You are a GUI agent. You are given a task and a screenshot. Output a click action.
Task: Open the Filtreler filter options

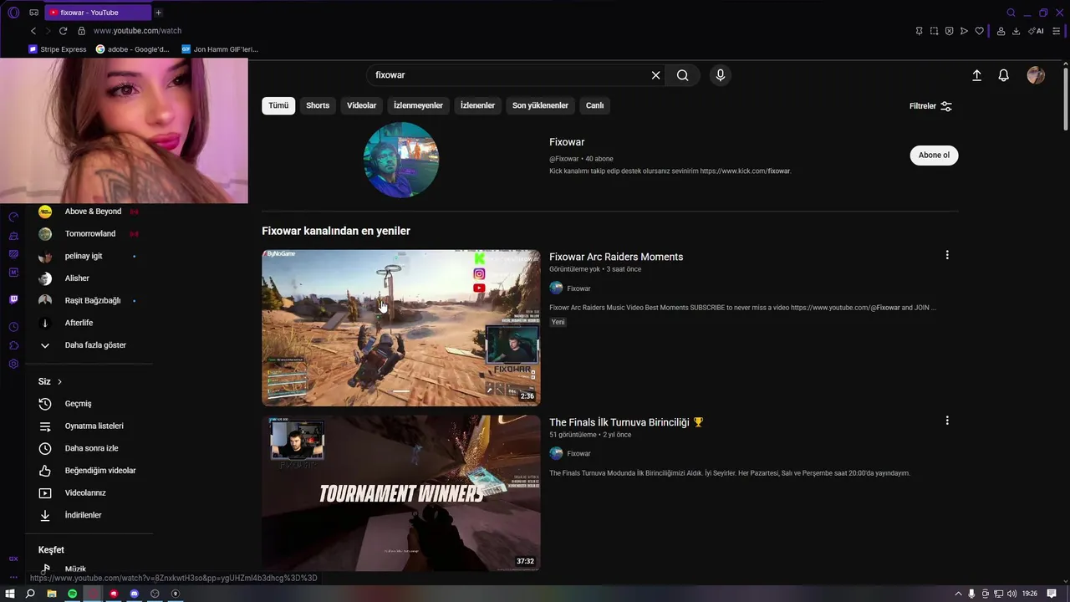click(930, 106)
